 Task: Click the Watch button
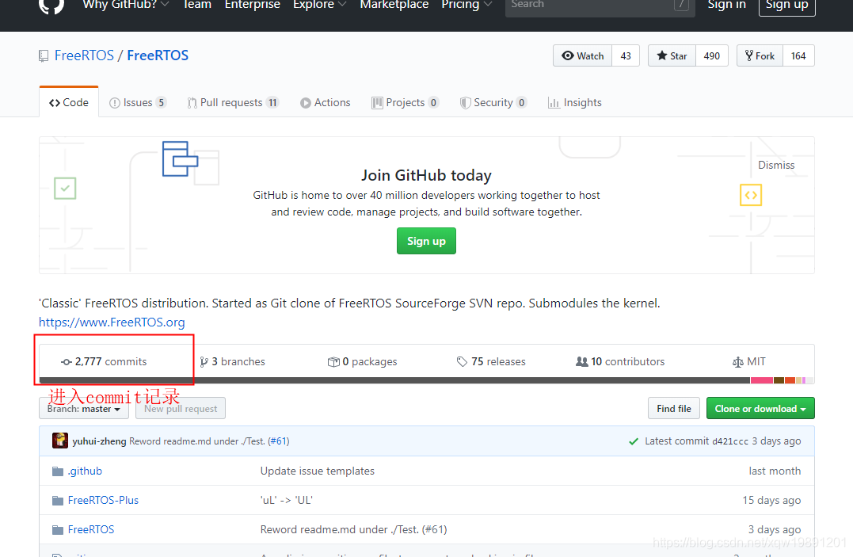(x=583, y=55)
